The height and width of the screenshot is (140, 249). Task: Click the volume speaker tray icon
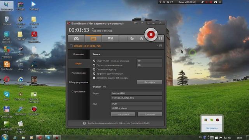[230, 138]
